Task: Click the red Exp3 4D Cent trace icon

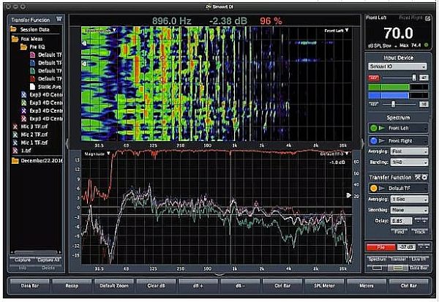Action: [24, 118]
